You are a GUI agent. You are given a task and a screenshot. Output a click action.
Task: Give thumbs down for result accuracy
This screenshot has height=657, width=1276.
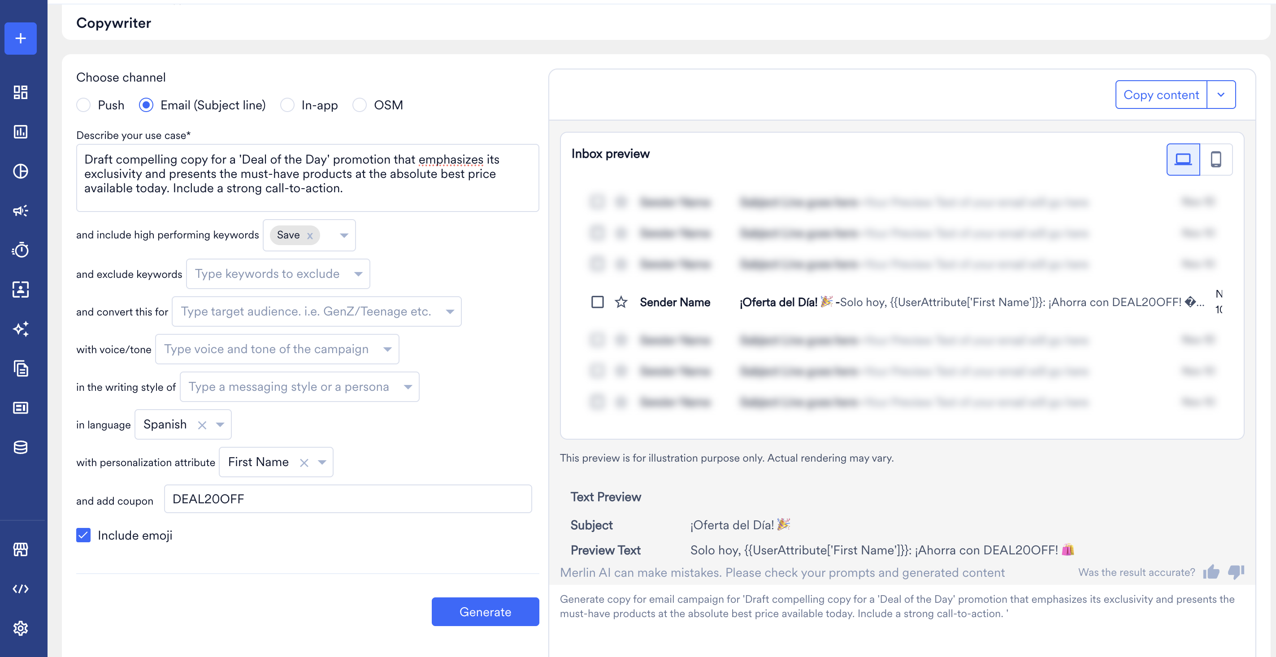(1236, 572)
